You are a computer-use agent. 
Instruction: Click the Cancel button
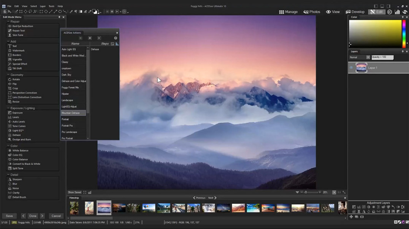click(x=56, y=216)
